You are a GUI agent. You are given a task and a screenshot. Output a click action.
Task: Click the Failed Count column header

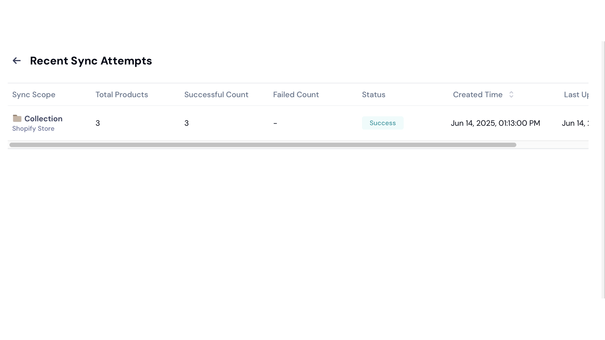pos(296,94)
